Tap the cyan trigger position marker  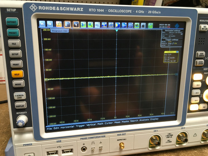(117, 30)
